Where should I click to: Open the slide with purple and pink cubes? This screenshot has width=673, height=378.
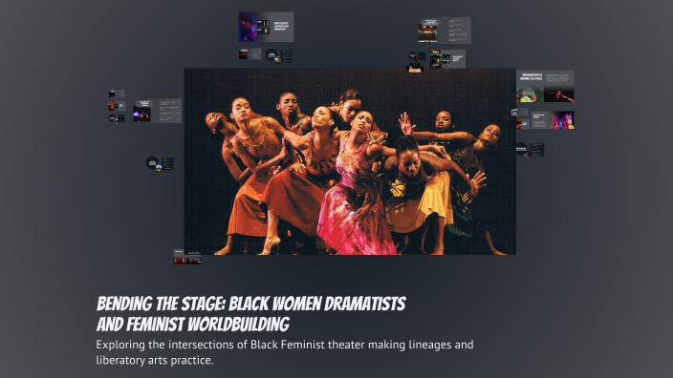pos(266,27)
